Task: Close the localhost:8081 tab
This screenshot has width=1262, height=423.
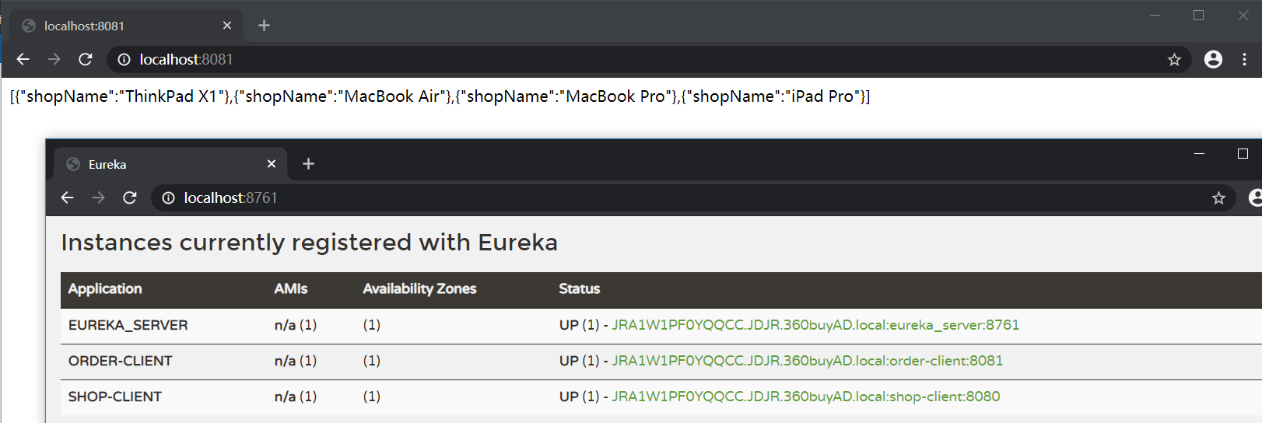Action: [227, 26]
